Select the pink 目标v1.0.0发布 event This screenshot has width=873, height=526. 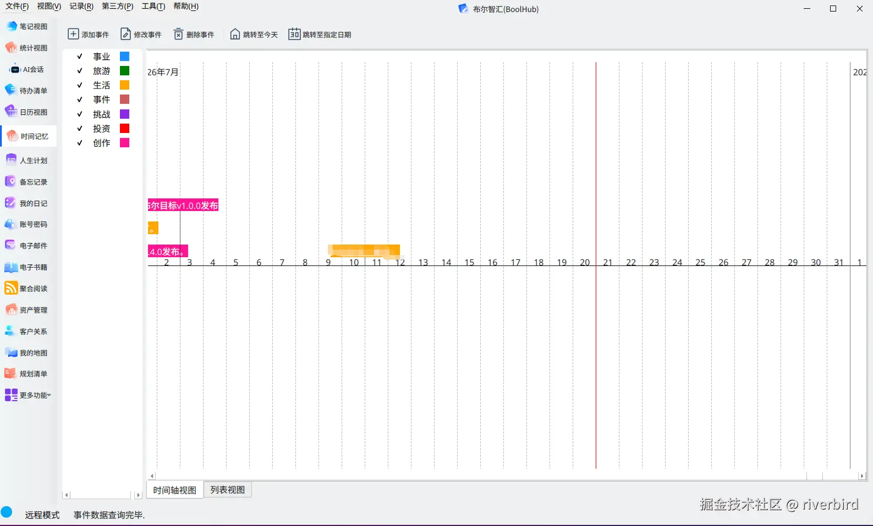183,205
